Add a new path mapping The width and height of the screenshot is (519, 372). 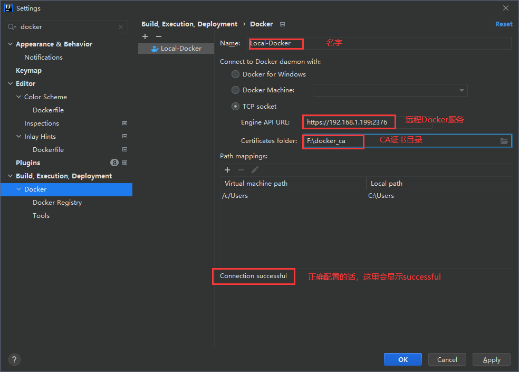tap(227, 170)
